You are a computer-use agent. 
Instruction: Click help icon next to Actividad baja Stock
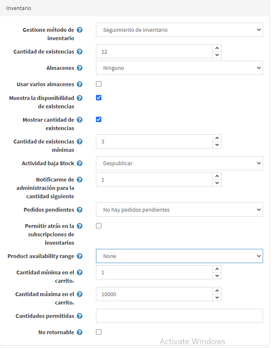click(80, 164)
